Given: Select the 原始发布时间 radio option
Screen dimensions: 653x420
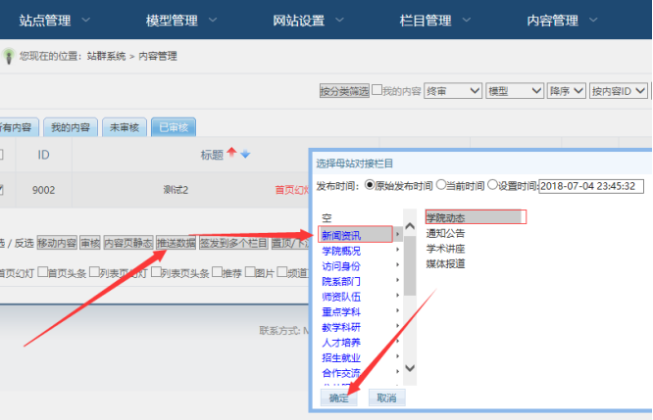Looking at the screenshot, I should pos(370,185).
